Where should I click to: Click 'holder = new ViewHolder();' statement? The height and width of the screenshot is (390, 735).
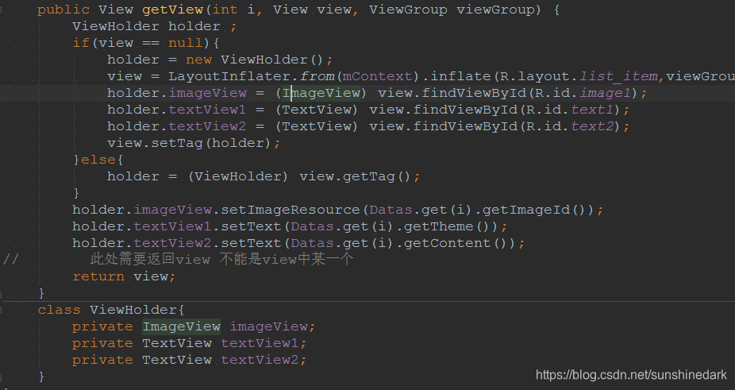click(220, 60)
